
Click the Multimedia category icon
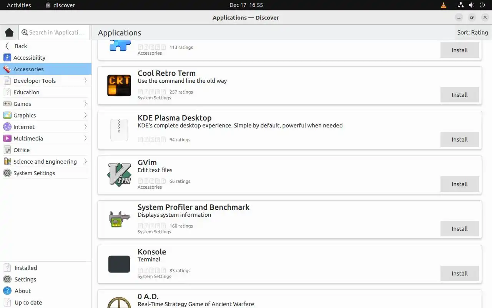click(7, 138)
